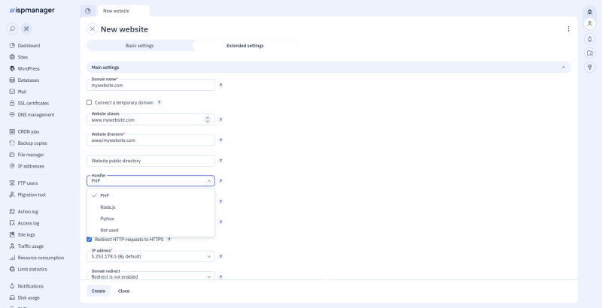
Task: Click the Site logs icon
Action: click(12, 234)
